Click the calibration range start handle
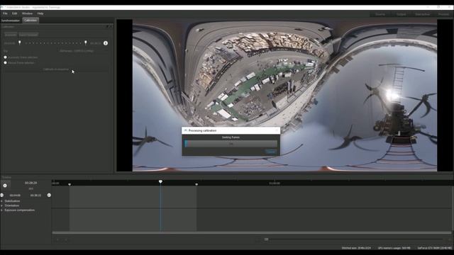Viewport: 454px width, 255px height. 20,42
